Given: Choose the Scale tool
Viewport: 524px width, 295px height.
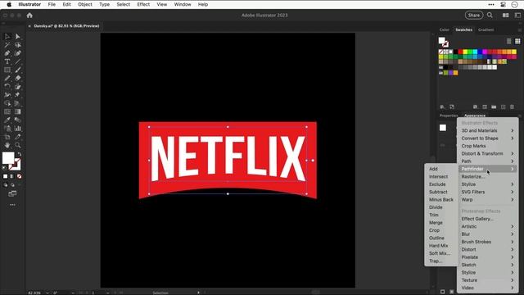Looking at the screenshot, I should (x=18, y=87).
